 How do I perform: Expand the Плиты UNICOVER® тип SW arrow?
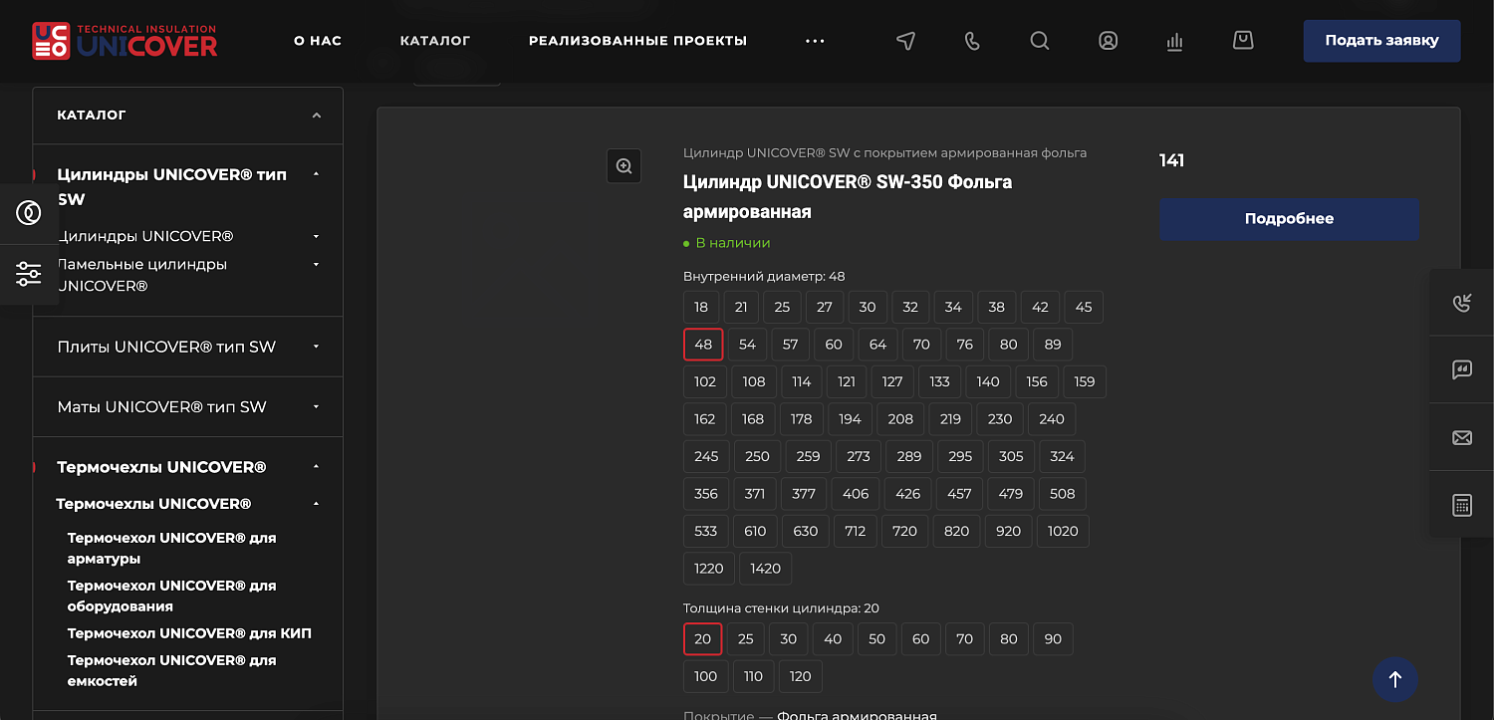pos(317,347)
